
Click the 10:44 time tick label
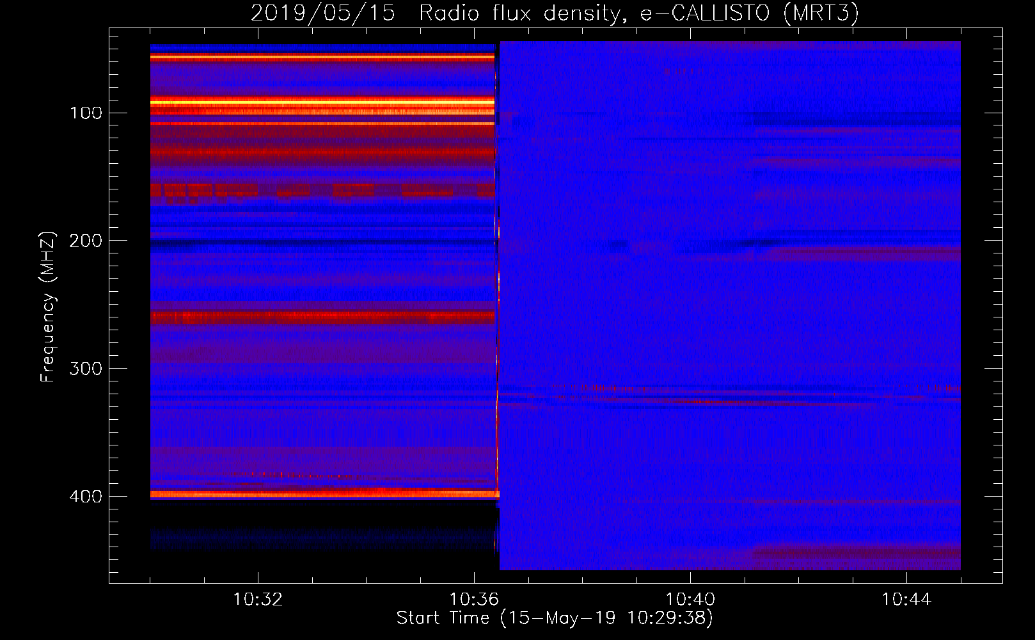(x=906, y=600)
